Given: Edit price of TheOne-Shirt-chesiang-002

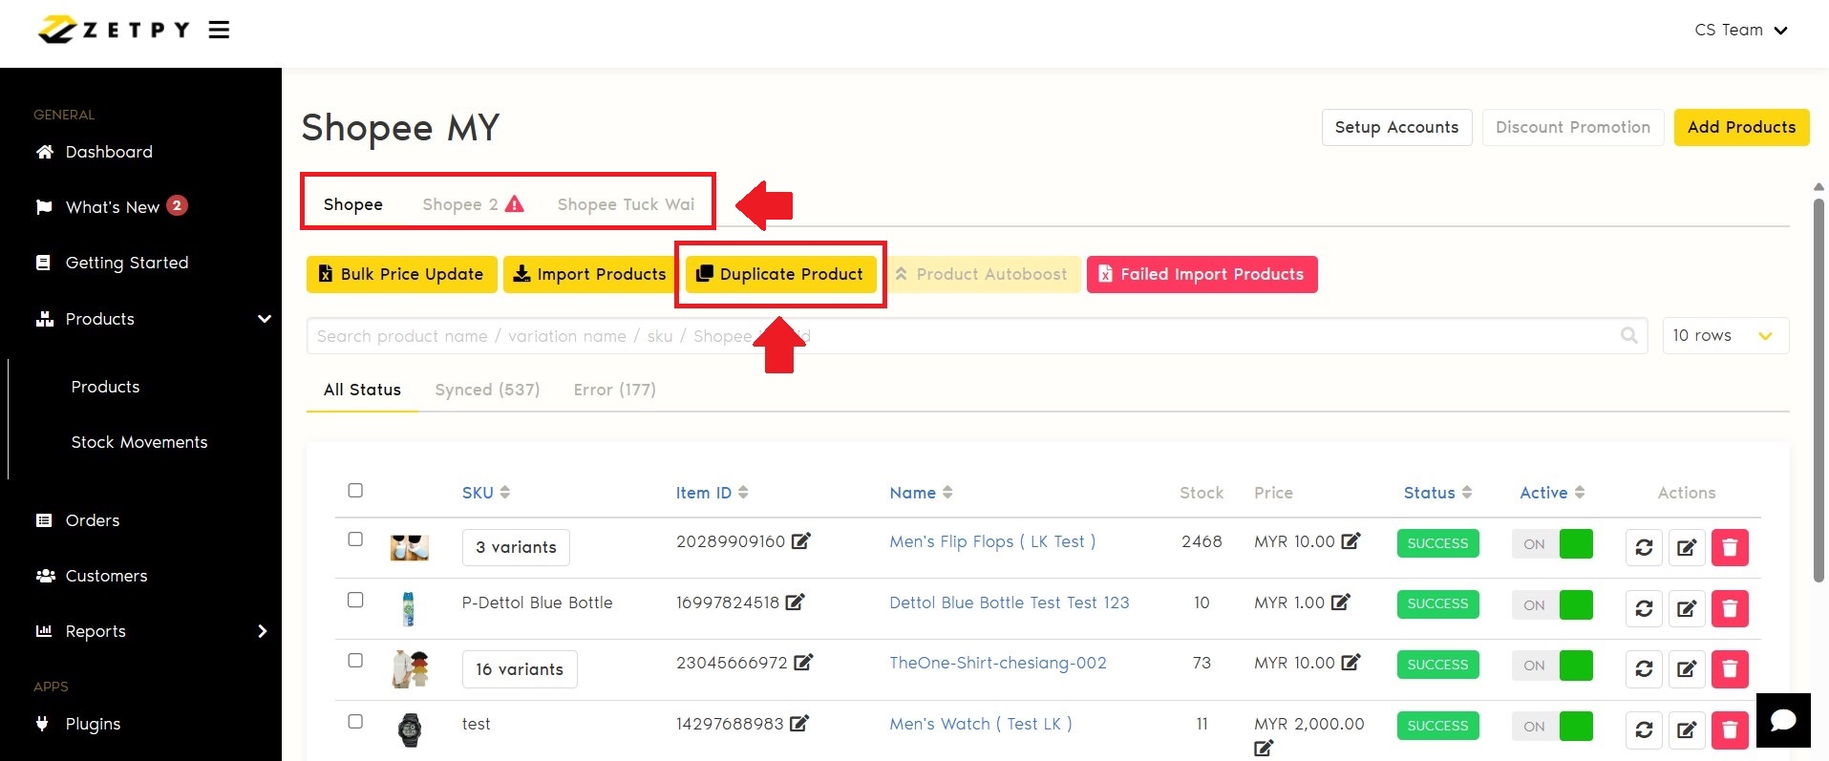Looking at the screenshot, I should tap(1350, 662).
